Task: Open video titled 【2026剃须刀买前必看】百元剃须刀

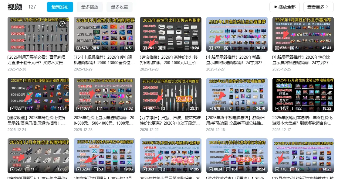Action: tap(37, 60)
